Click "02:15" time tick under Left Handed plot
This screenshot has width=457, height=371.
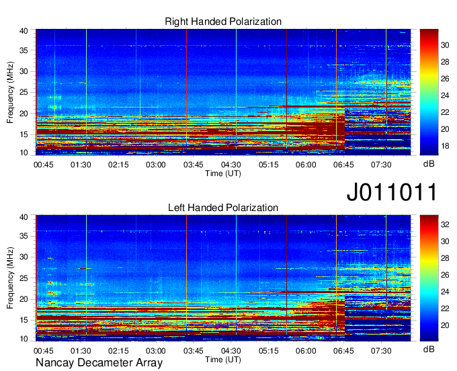pyautogui.click(x=118, y=351)
